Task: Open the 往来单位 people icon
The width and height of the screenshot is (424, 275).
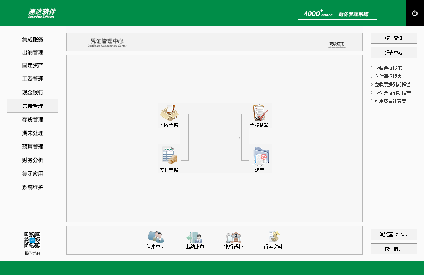Action: tap(156, 237)
